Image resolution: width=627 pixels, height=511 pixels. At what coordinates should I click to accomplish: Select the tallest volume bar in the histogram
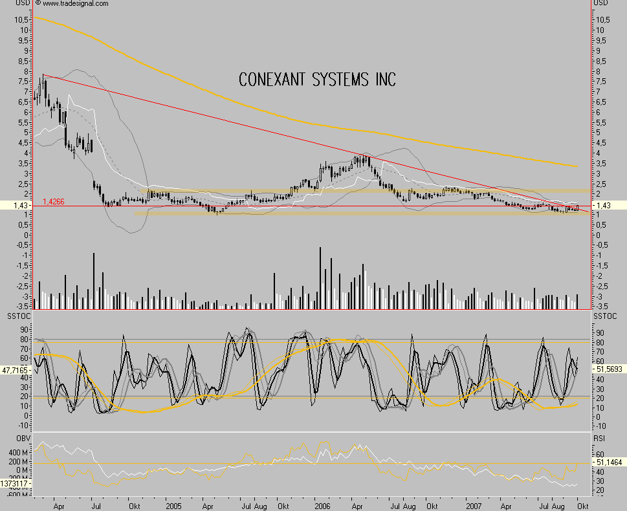tap(320, 277)
